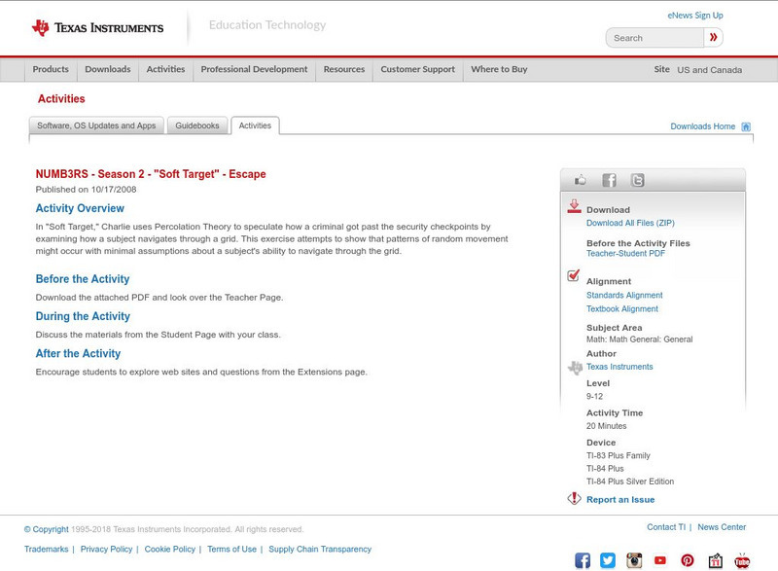Open the News Center link
Image resolution: width=778 pixels, height=571 pixels.
(722, 527)
